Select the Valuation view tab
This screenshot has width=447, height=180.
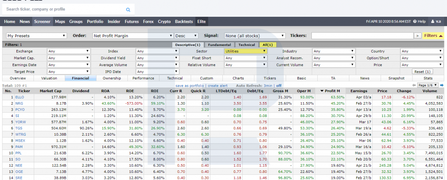tap(49, 78)
